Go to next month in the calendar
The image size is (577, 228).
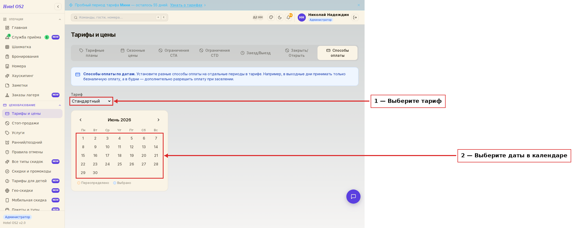point(158,120)
